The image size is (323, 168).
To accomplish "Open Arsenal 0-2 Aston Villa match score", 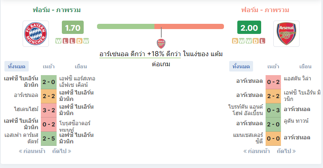I will pos(273,82).
